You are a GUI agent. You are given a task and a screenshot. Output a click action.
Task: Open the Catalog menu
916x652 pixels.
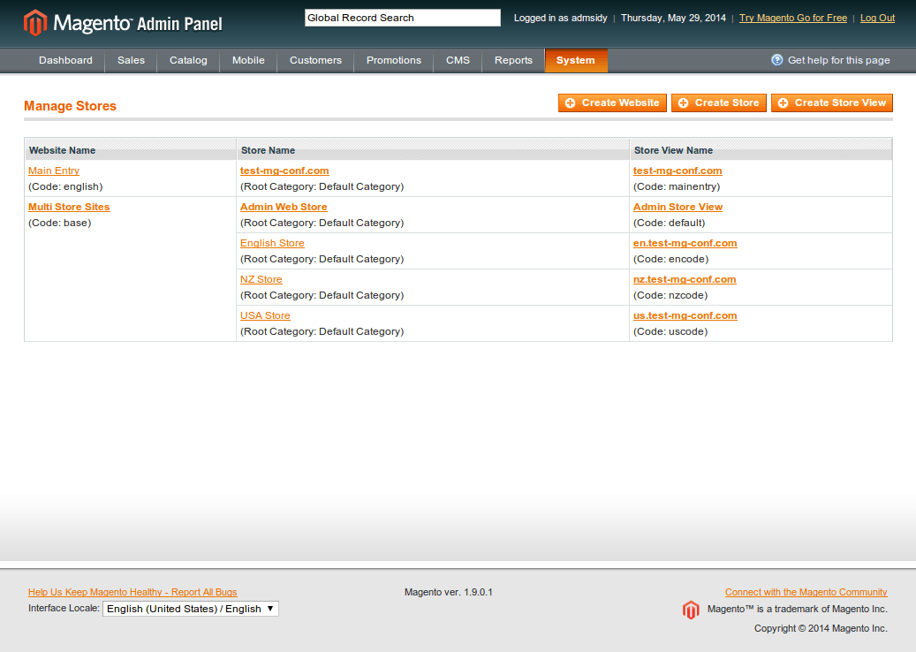pos(188,60)
